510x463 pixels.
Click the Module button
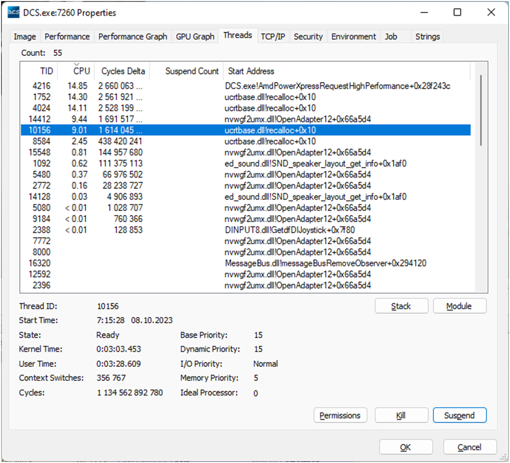coord(459,306)
